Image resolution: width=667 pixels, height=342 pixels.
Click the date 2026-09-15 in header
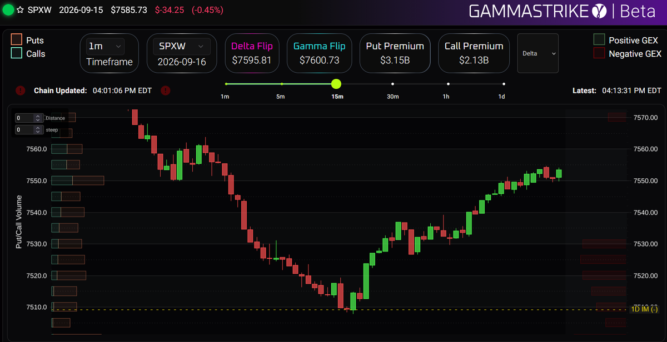pyautogui.click(x=82, y=10)
